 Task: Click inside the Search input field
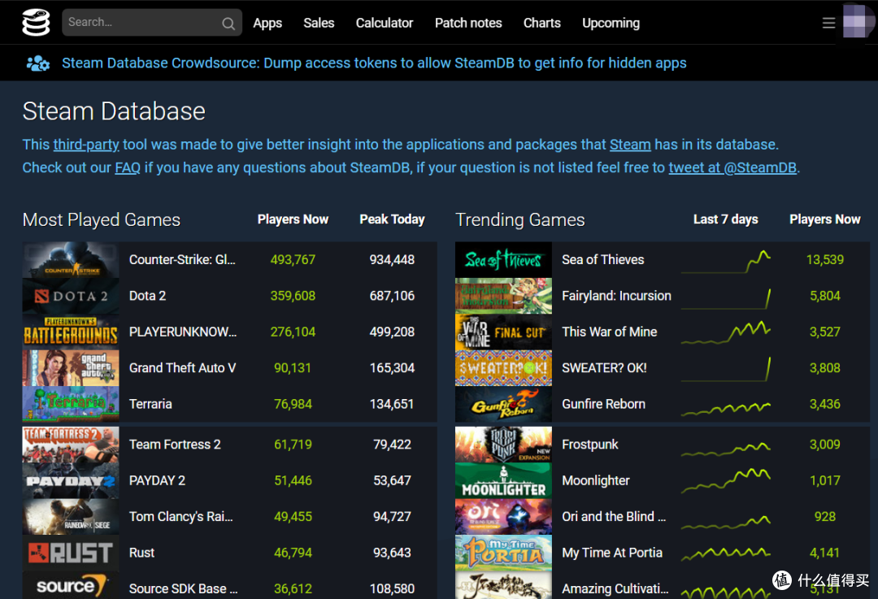point(138,23)
